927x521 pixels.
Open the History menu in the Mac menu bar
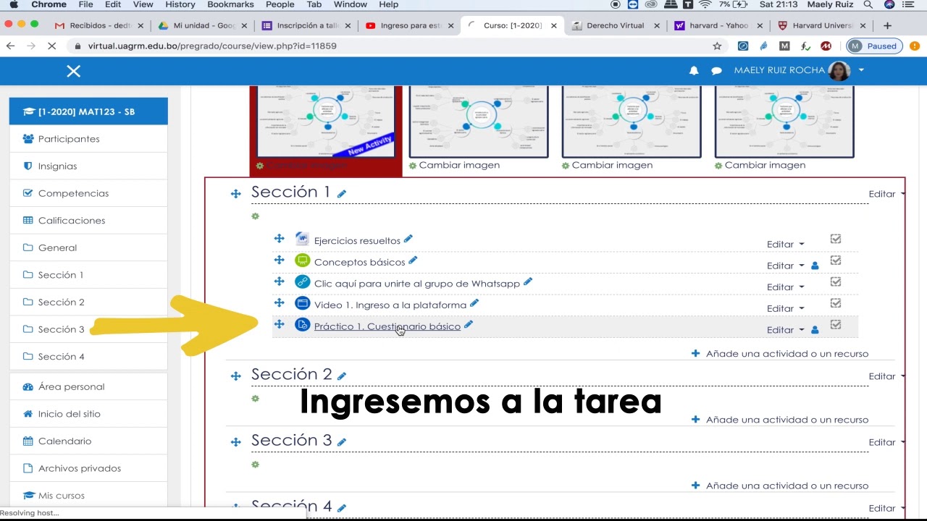(x=180, y=4)
